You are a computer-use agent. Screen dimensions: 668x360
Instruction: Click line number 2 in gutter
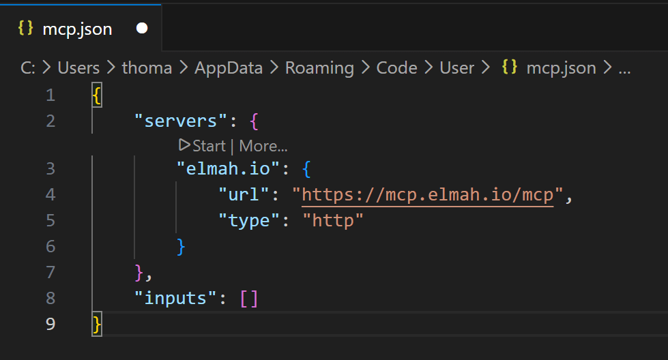coord(50,121)
